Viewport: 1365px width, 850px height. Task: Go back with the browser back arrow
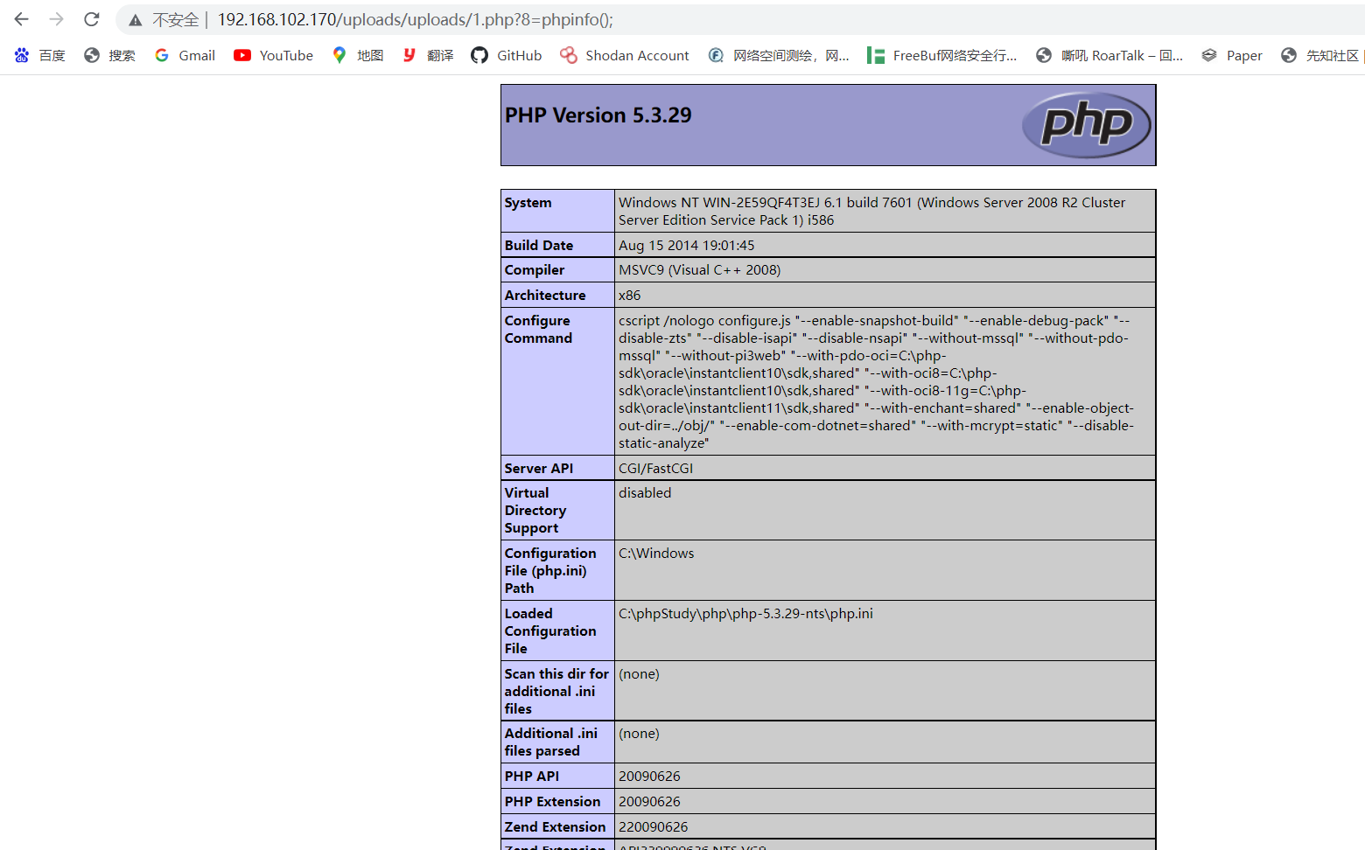tap(22, 19)
